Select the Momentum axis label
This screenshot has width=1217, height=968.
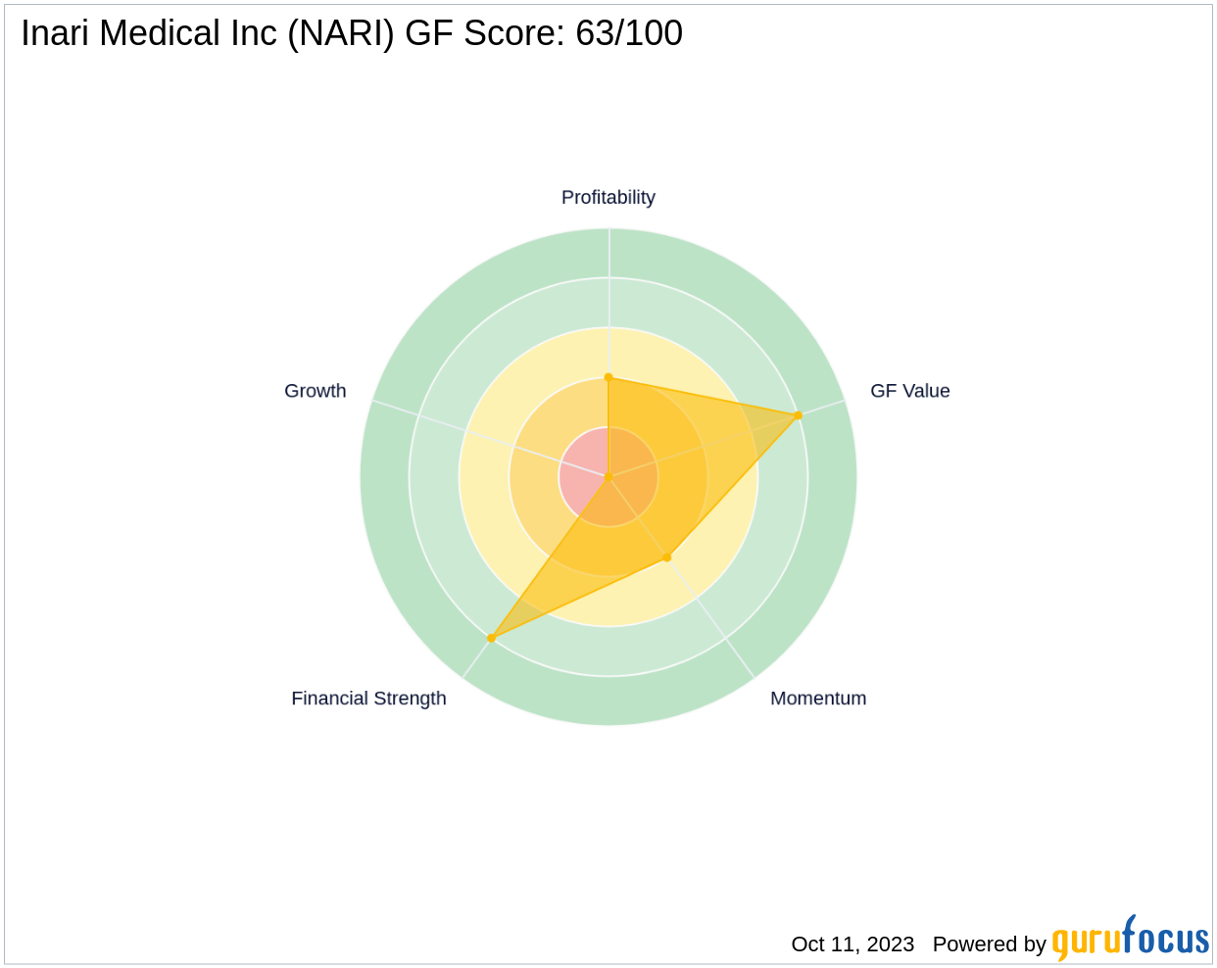818,698
